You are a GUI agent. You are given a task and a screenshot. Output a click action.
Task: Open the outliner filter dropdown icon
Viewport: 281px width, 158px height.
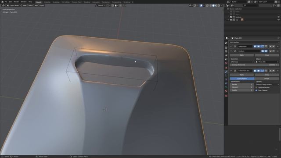pyautogui.click(x=274, y=6)
